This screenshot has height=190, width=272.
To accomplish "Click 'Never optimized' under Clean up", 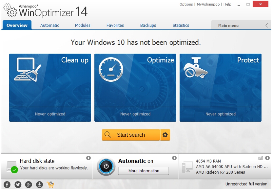I will click(50, 114).
